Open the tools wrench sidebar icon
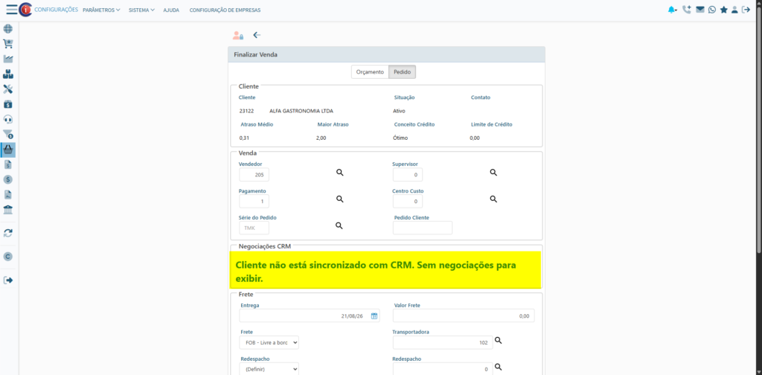 click(x=8, y=89)
